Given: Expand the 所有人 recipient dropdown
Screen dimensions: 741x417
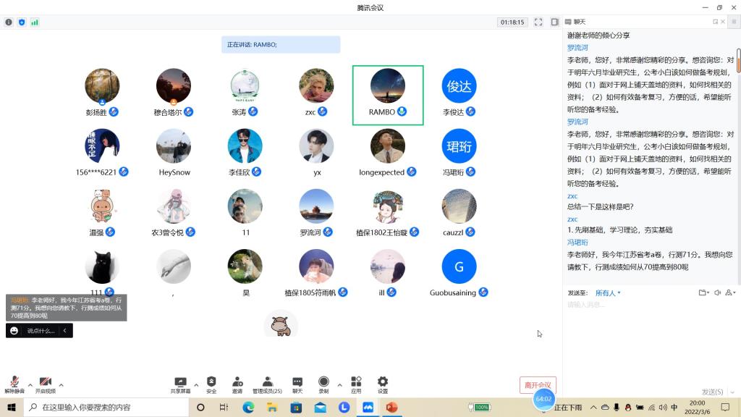Looking at the screenshot, I should (x=608, y=293).
